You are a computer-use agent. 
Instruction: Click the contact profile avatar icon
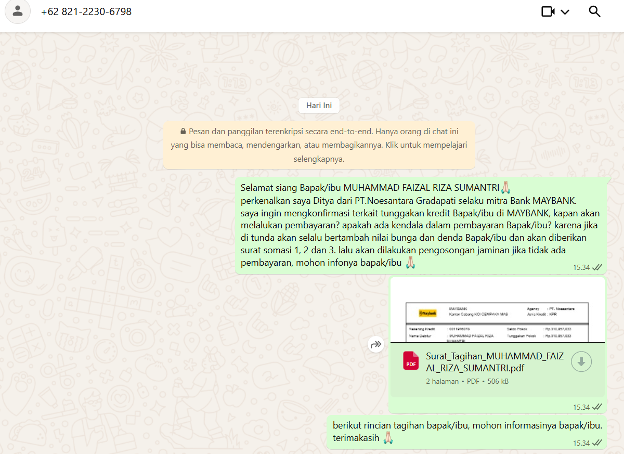(18, 11)
